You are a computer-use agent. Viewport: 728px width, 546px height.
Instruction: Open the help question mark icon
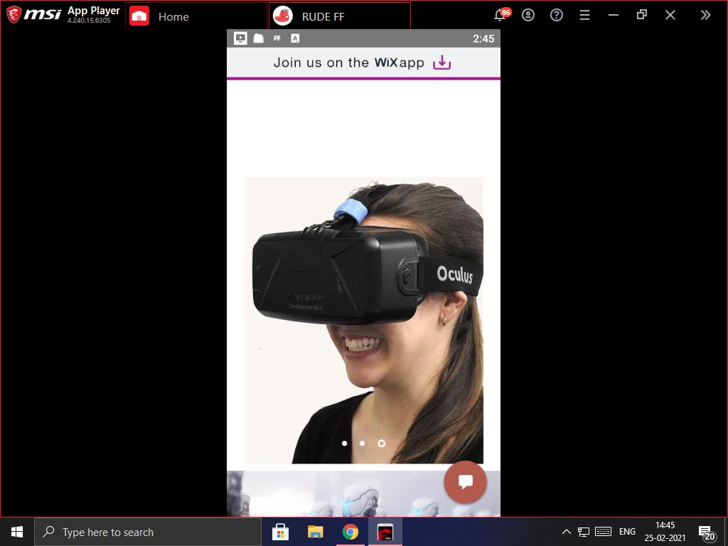point(556,15)
